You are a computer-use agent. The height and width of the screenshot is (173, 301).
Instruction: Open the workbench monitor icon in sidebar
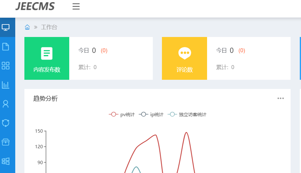coord(5,27)
